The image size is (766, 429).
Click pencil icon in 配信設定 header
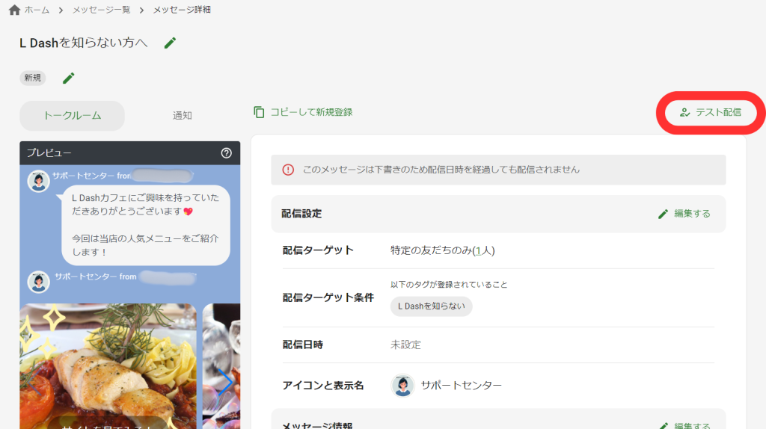point(663,214)
